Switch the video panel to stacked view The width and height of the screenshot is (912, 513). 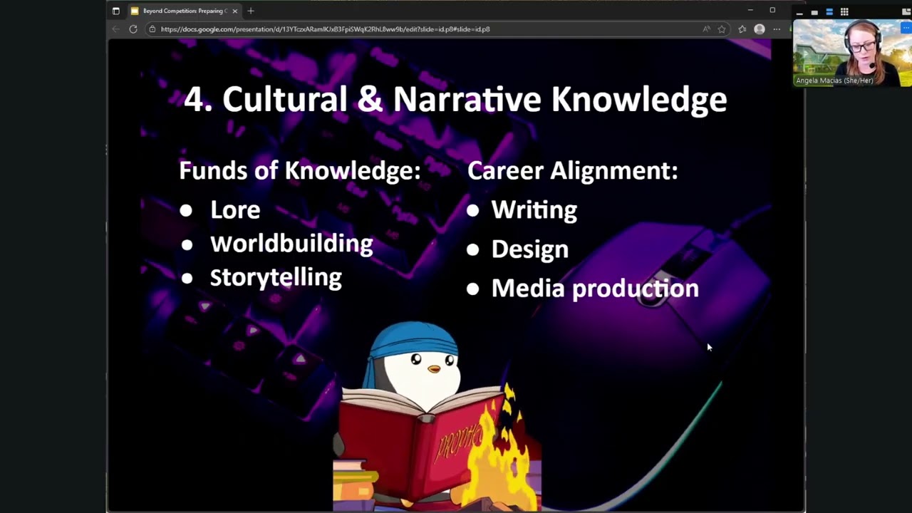829,12
